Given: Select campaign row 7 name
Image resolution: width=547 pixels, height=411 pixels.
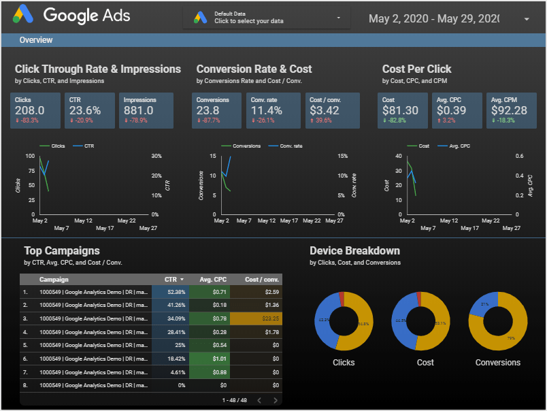Looking at the screenshot, I should pos(93,372).
